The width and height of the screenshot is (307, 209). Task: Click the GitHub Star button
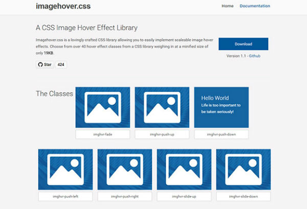(45, 65)
